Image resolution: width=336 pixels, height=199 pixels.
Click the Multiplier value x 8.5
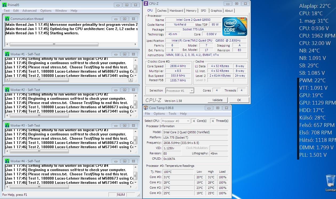coord(178,71)
